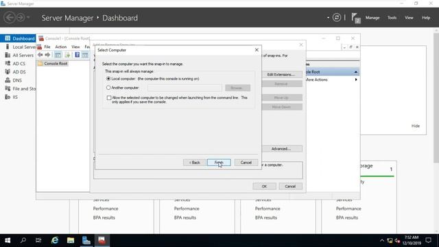
Task: Toggle the show/hide action pane icon
Action: [85, 55]
